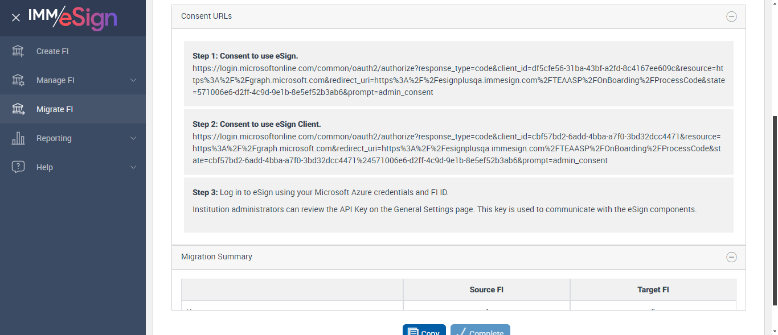The height and width of the screenshot is (335, 778).
Task: Click the Step 2 eSign Client consent URL
Action: 457,148
